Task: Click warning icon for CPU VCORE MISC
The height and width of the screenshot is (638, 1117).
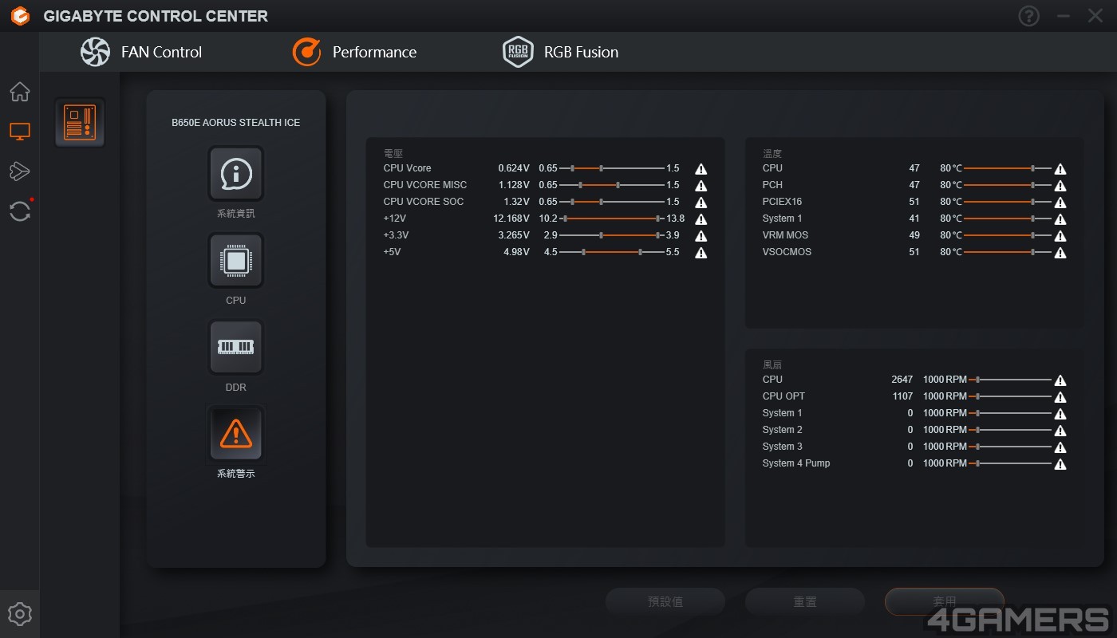Action: coord(701,186)
